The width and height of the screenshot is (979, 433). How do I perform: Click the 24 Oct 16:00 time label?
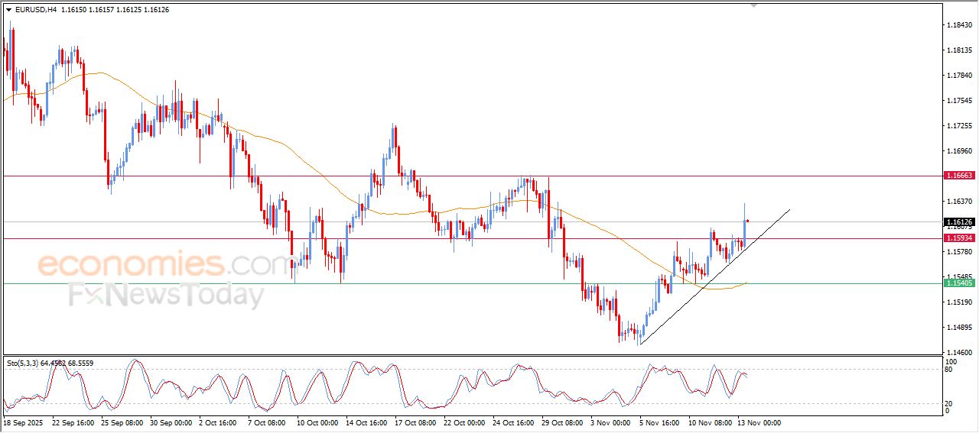(x=515, y=422)
